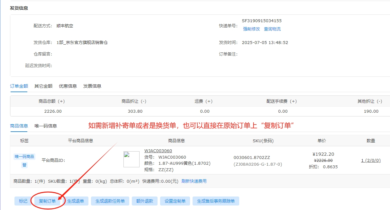Open the 查询物流 tracking link
Viewport: 390px width, 210px height.
click(272, 29)
